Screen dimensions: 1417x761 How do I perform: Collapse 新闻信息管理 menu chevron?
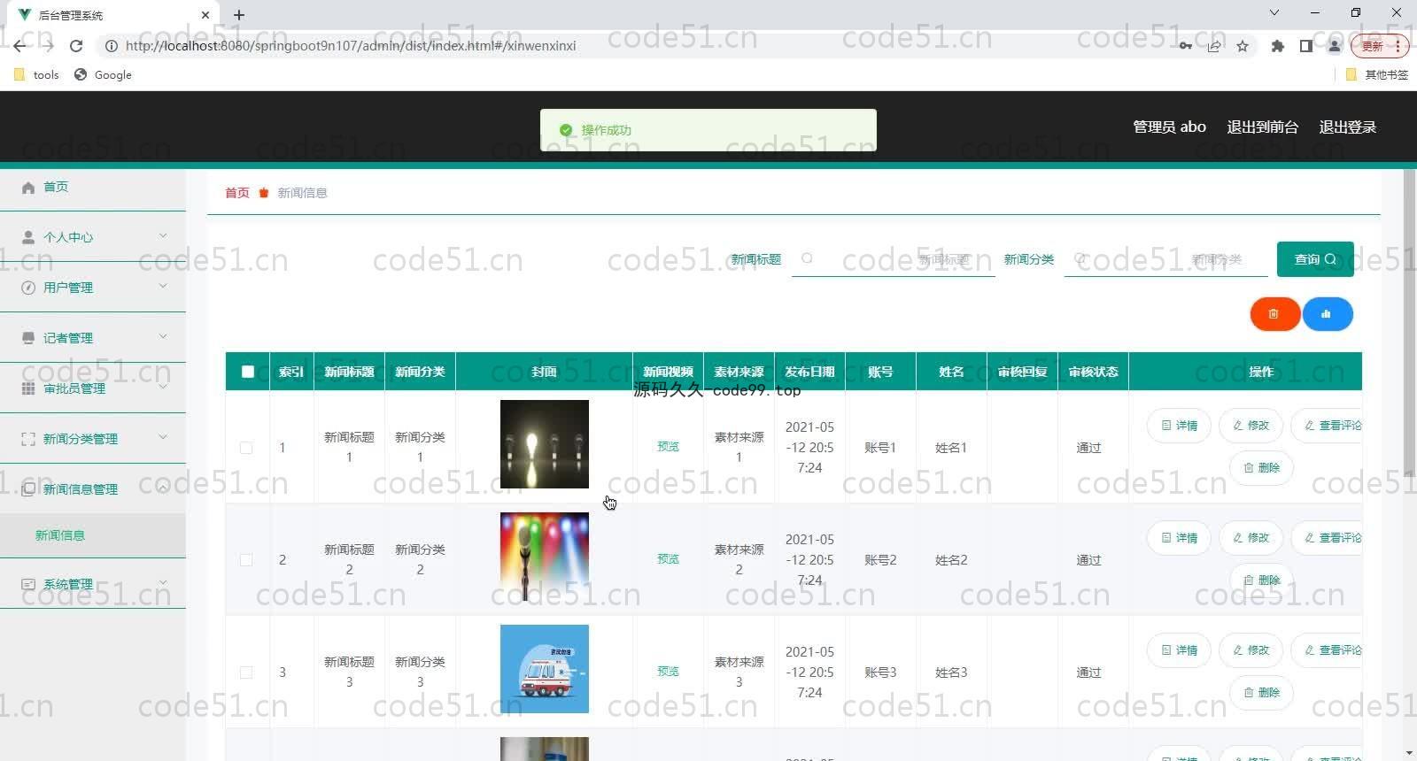[x=163, y=488]
